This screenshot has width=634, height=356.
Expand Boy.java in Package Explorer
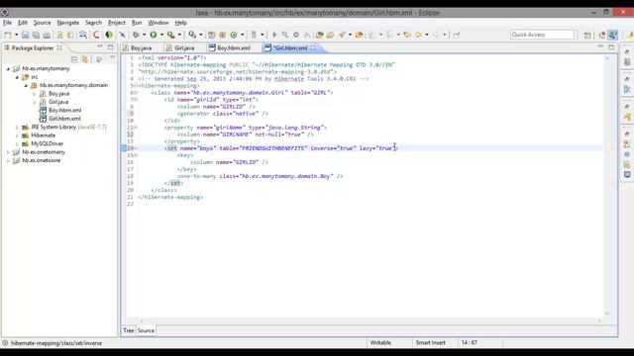(x=35, y=94)
